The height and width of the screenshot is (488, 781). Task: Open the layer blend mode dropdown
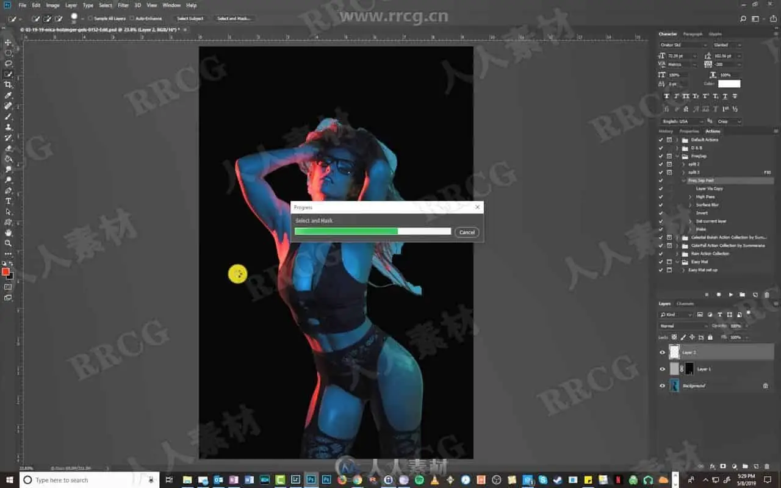pyautogui.click(x=684, y=326)
